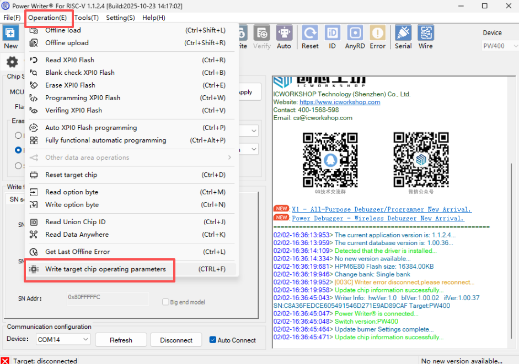Select Write target chip operating parameters
The height and width of the screenshot is (364, 519).
pyautogui.click(x=105, y=269)
